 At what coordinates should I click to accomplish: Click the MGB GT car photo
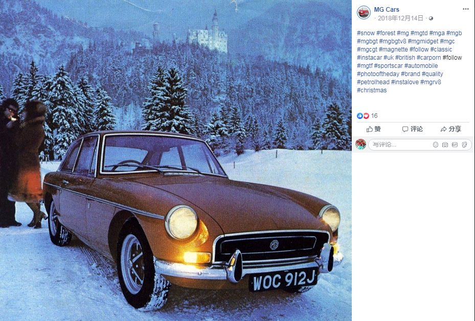pos(176,160)
